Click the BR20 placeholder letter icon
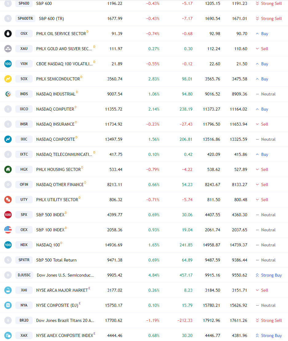Viewport: 288px width, 341px height. pos(8,320)
